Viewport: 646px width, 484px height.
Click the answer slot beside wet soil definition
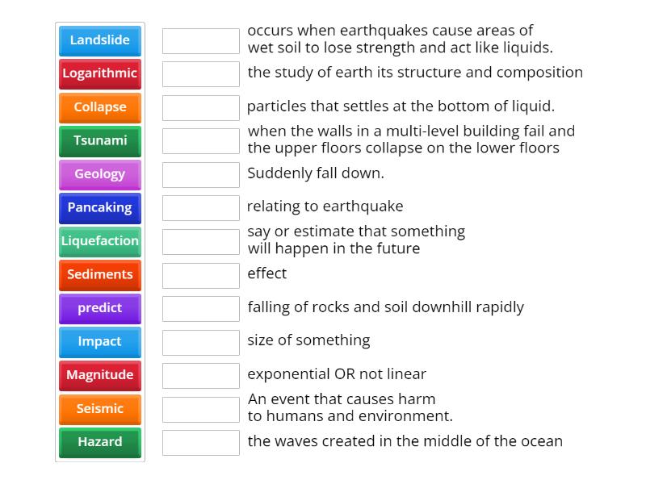[200, 39]
